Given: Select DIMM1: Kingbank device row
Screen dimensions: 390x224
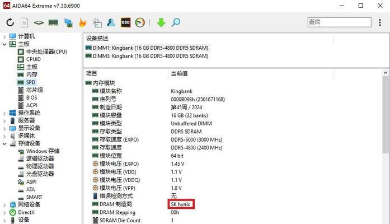Looking at the screenshot, I should point(148,48).
